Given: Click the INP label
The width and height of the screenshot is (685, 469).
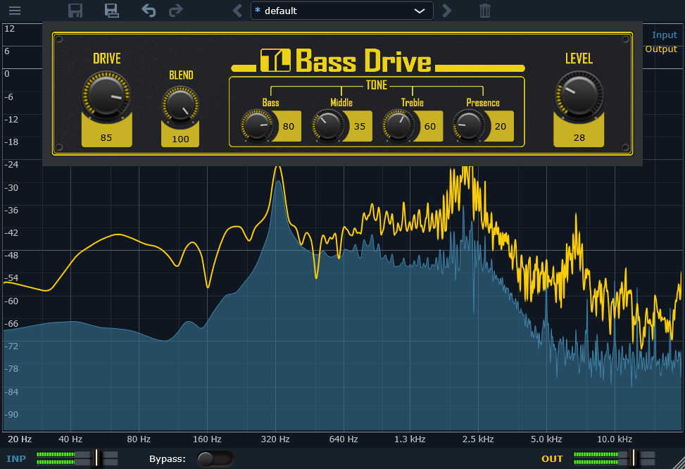Looking at the screenshot, I should click(16, 459).
